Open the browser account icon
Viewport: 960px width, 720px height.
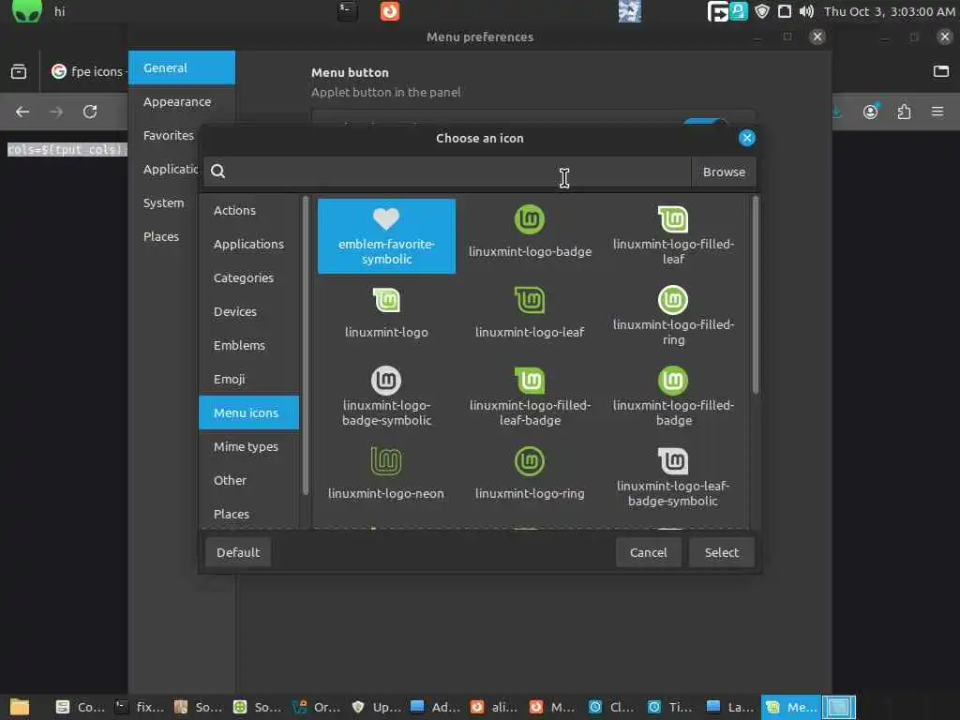point(870,112)
